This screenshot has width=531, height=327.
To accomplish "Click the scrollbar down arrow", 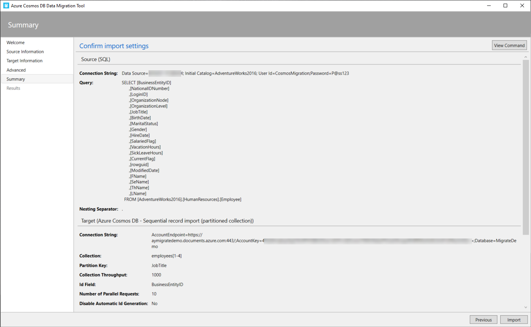I will click(526, 308).
